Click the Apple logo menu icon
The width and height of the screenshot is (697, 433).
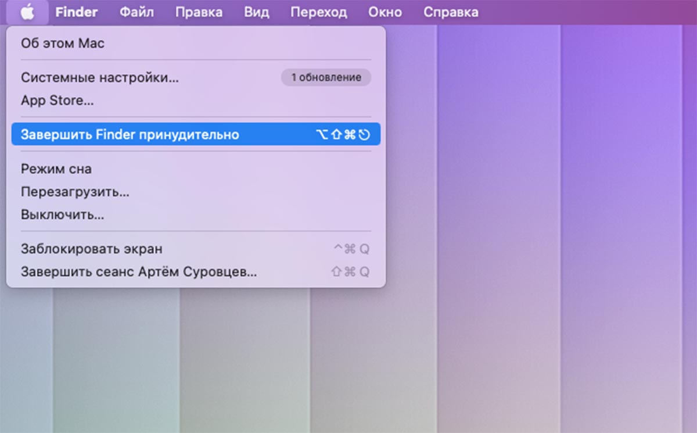(x=27, y=12)
